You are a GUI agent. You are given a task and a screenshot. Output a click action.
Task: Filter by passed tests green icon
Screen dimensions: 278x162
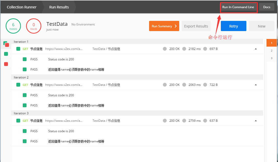[x=6, y=54]
